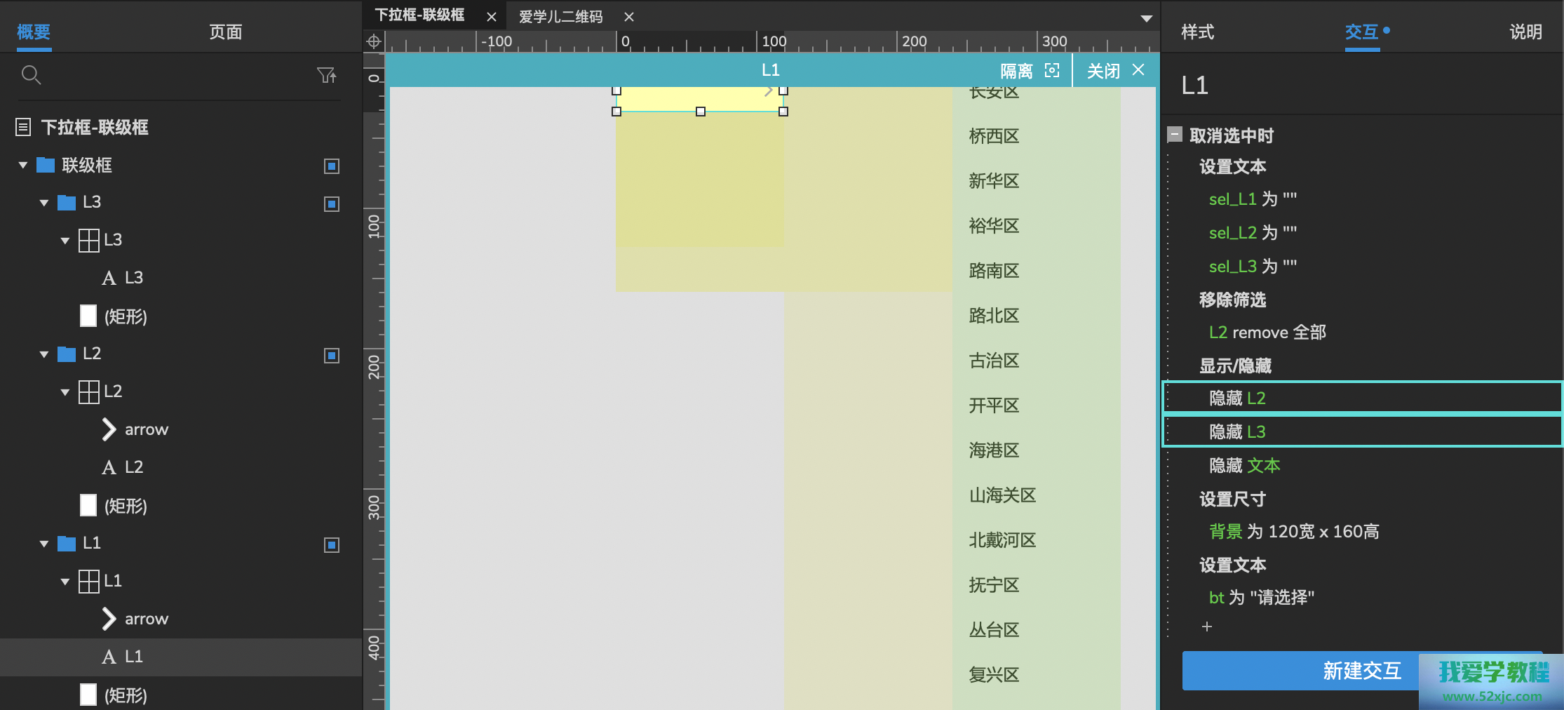1564x710 pixels.
Task: Open the outline filter and sort icon
Action: click(326, 74)
